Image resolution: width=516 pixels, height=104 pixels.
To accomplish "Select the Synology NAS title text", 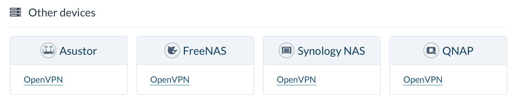I will click(x=331, y=51).
